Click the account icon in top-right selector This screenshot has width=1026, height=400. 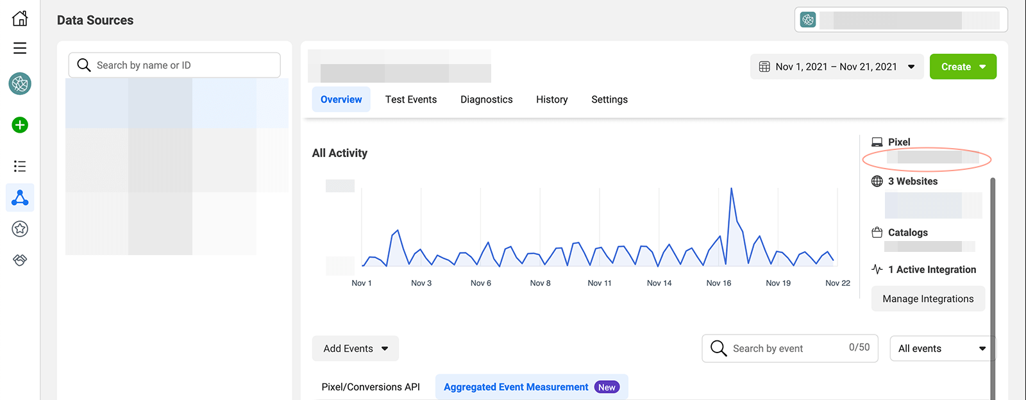[x=808, y=20]
